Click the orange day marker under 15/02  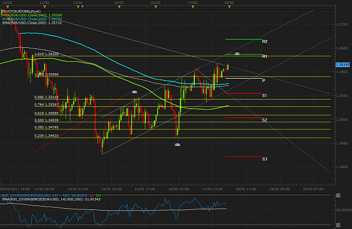tap(119, 7)
